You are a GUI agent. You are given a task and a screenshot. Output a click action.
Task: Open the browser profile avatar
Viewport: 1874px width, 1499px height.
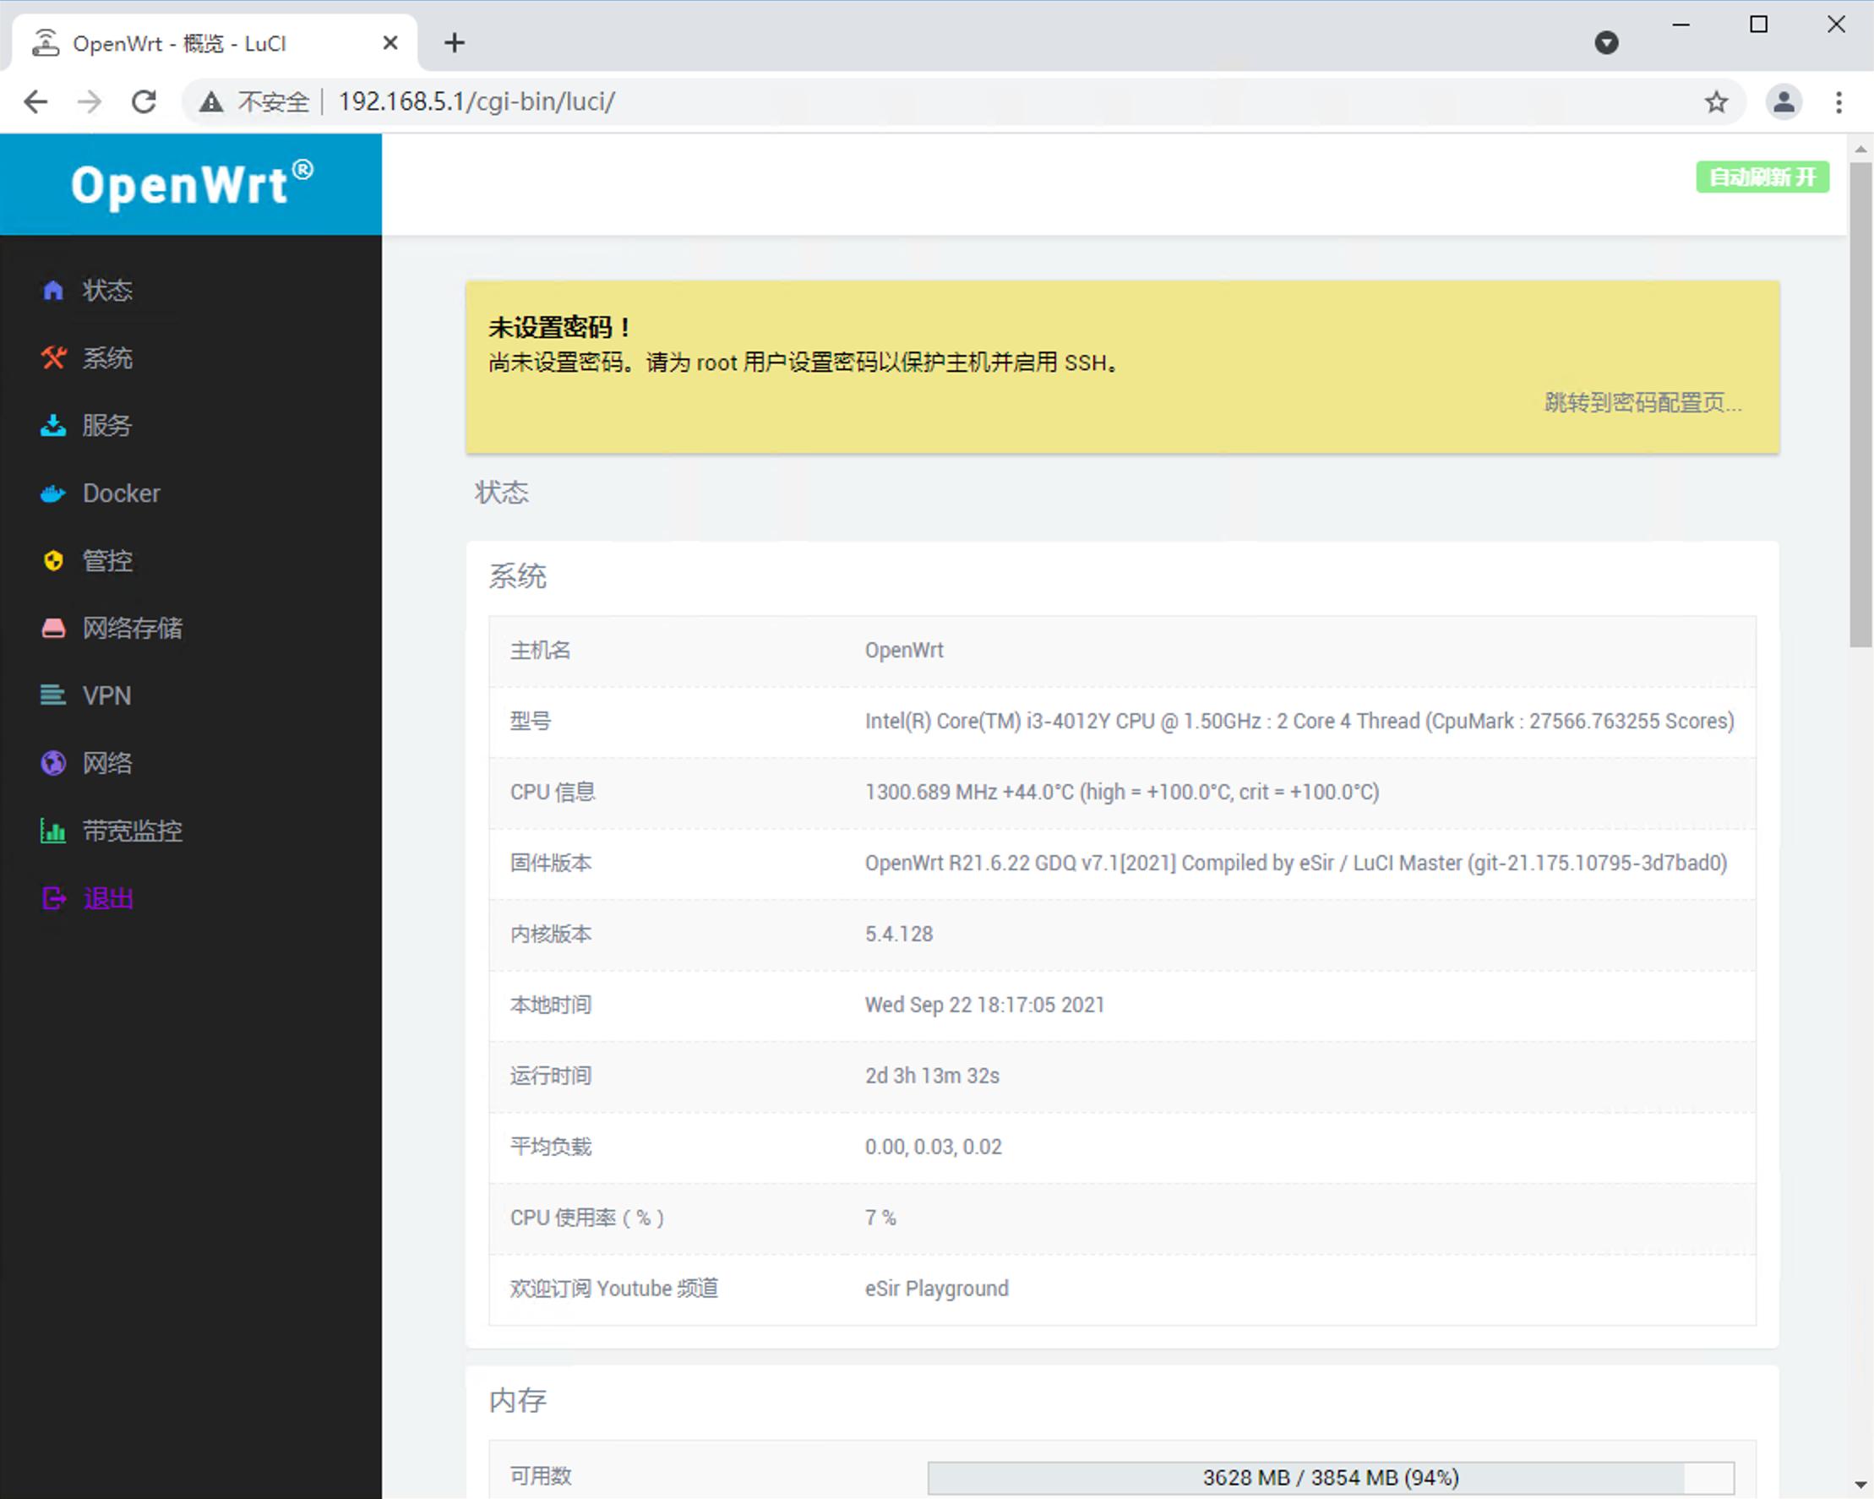click(1784, 101)
